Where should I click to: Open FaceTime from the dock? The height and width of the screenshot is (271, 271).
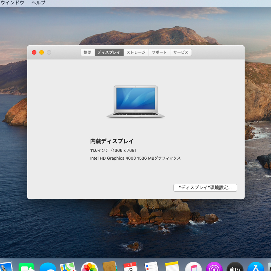(26, 267)
